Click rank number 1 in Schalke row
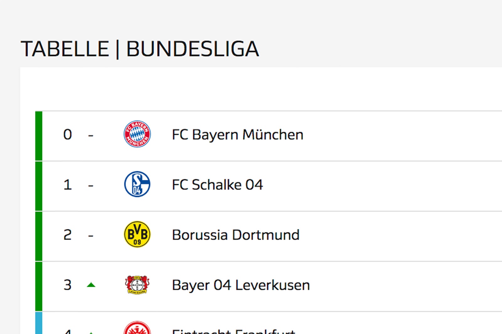The height and width of the screenshot is (334, 502). click(67, 185)
